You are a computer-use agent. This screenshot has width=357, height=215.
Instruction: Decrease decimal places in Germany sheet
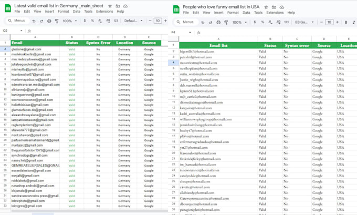pyautogui.click(x=100, y=21)
